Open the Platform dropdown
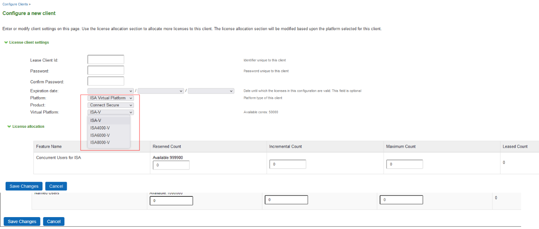Viewport: 539px width, 229px height. pos(111,98)
